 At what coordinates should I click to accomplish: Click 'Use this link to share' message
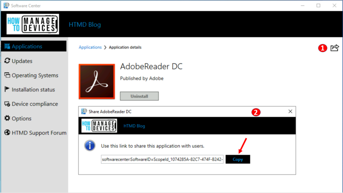[x=152, y=146]
